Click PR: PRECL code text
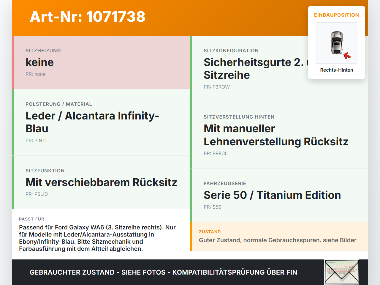Viewport: 380px width, 285px height. [x=216, y=153]
